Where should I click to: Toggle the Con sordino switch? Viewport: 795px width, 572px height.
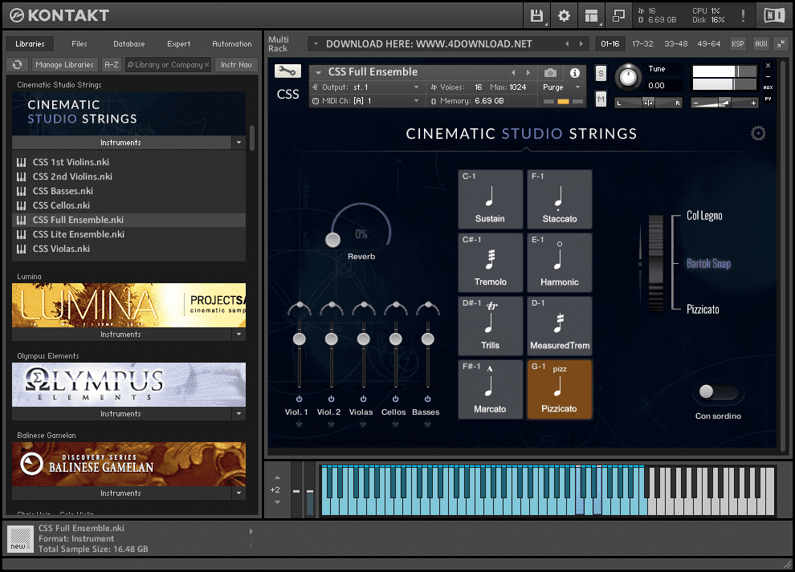click(x=718, y=391)
